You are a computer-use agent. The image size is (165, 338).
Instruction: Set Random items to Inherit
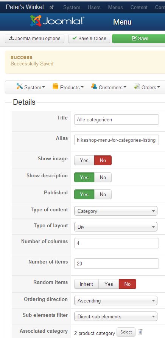[86, 284]
